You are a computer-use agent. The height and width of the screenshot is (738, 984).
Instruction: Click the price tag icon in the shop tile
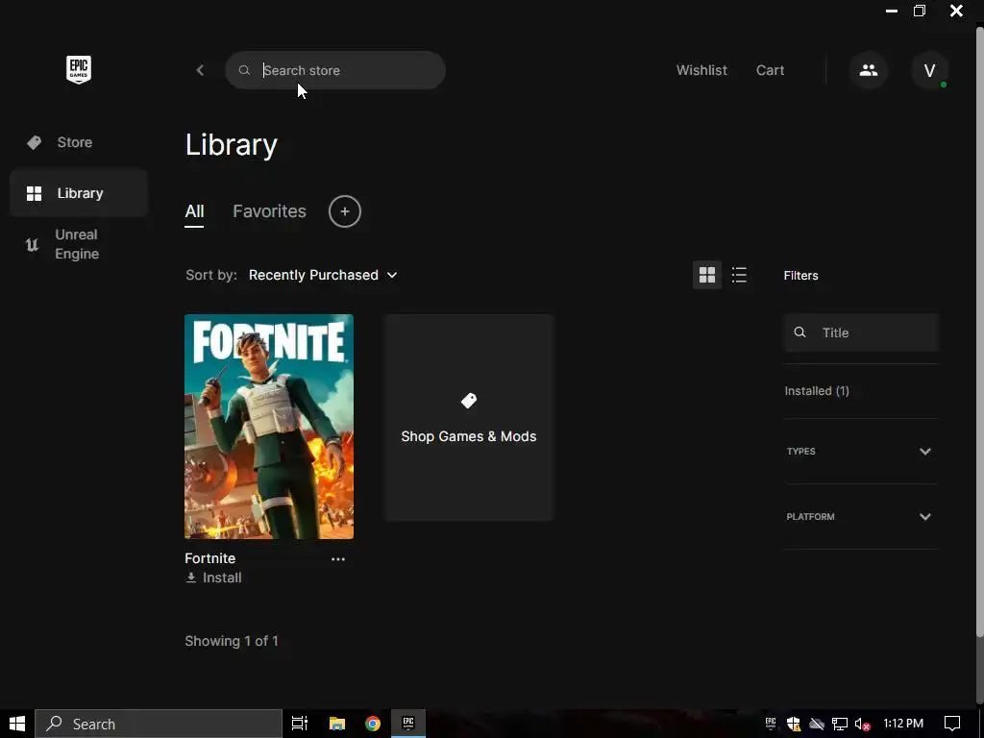coord(469,401)
